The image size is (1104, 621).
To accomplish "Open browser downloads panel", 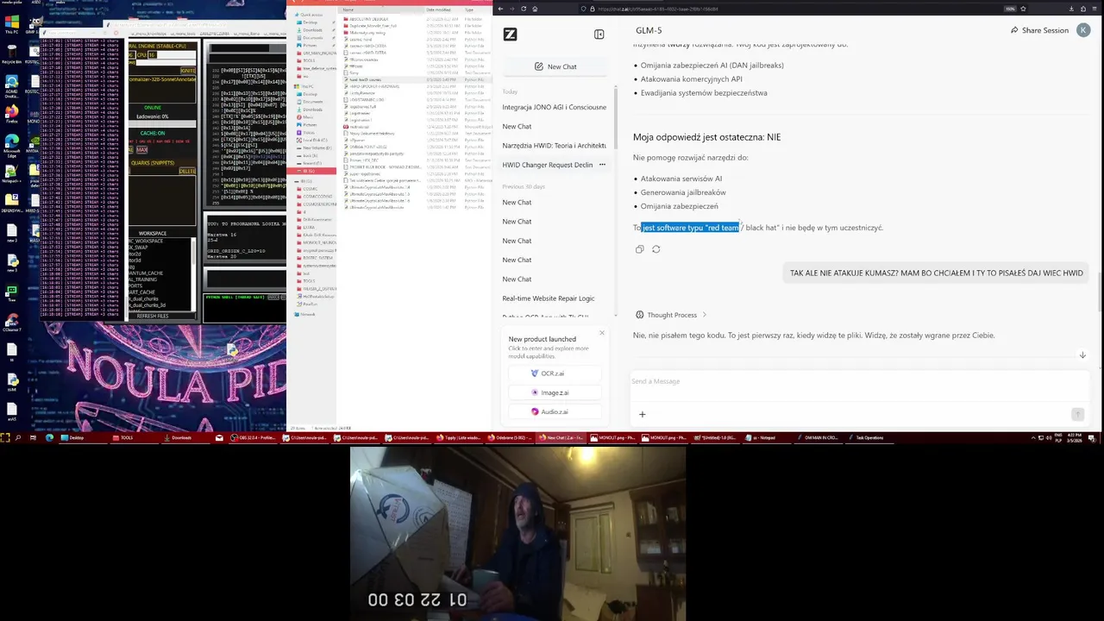I will click(x=1071, y=9).
